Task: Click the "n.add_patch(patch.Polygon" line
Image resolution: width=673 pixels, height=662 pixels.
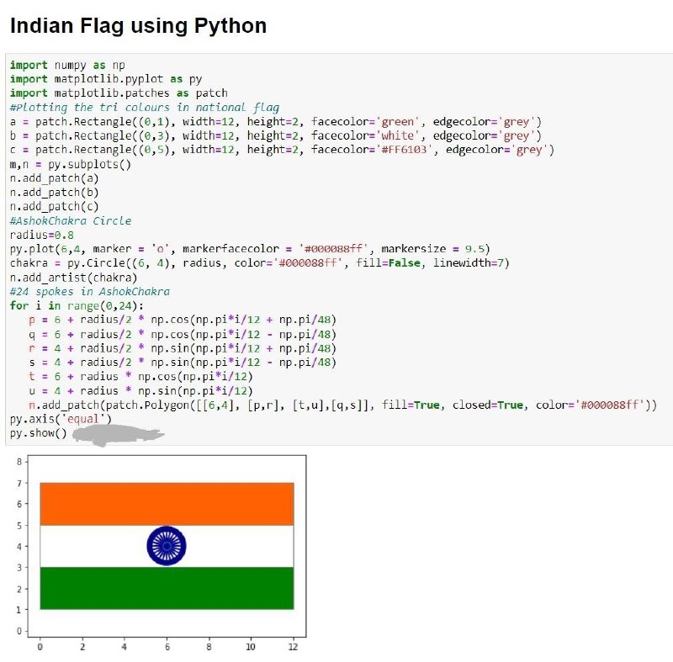Action: pyautogui.click(x=342, y=405)
